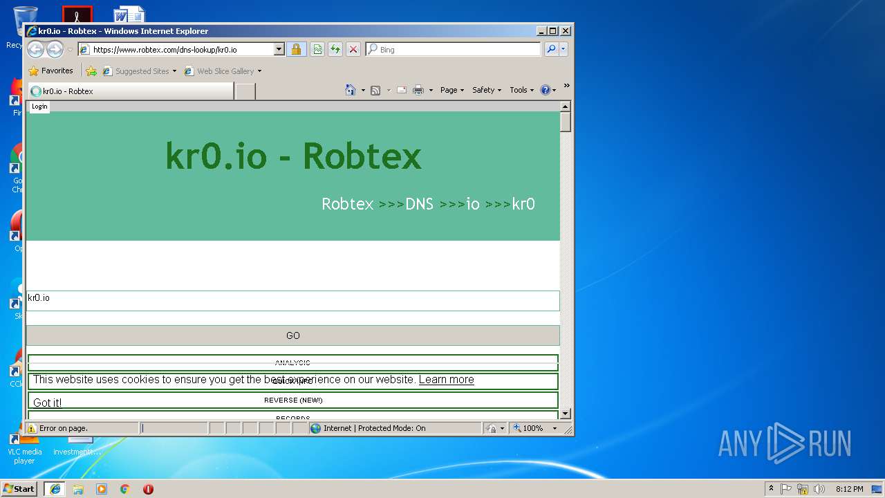Select VLC media player desktop icon

click(x=25, y=450)
